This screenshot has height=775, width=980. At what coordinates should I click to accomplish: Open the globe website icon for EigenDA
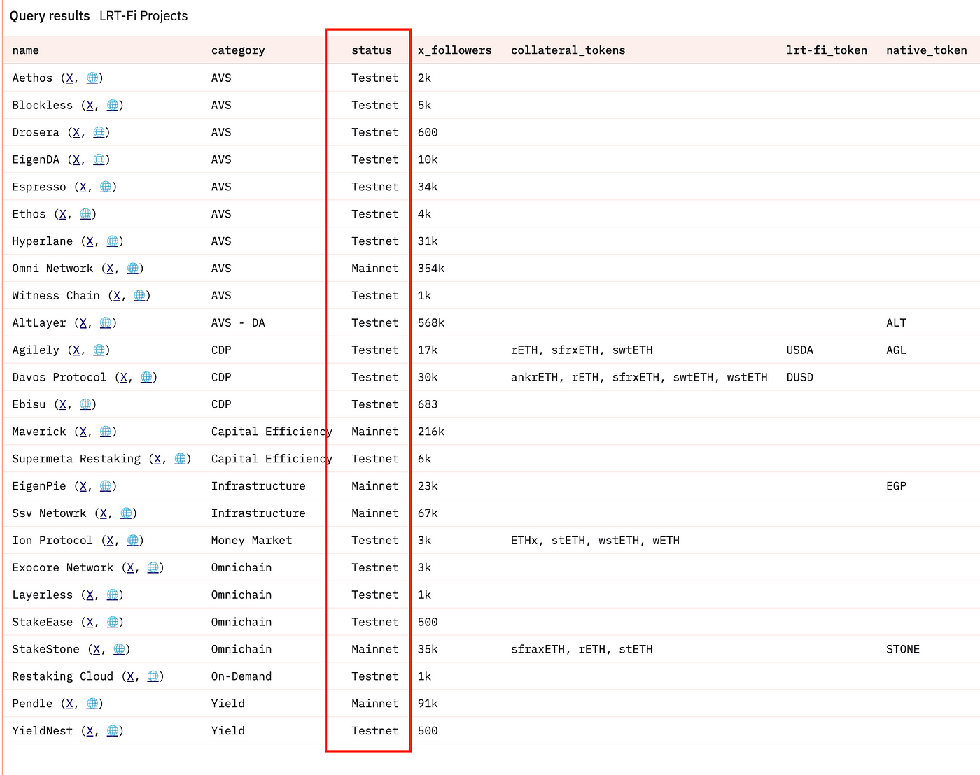(99, 159)
